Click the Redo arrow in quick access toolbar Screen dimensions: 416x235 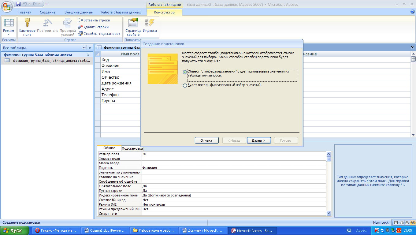click(x=35, y=4)
